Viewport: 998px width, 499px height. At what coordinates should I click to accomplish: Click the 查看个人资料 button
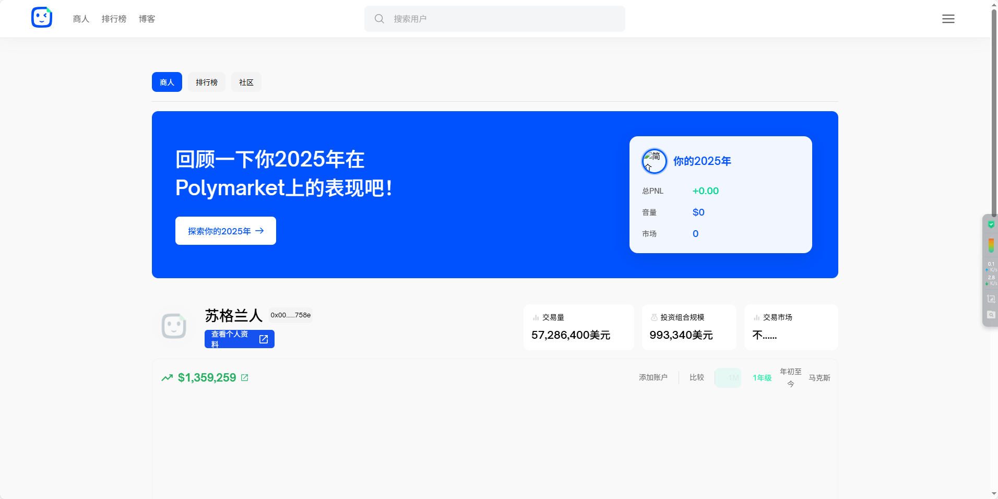(x=239, y=339)
